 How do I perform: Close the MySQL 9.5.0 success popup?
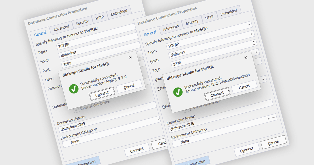click(x=131, y=57)
